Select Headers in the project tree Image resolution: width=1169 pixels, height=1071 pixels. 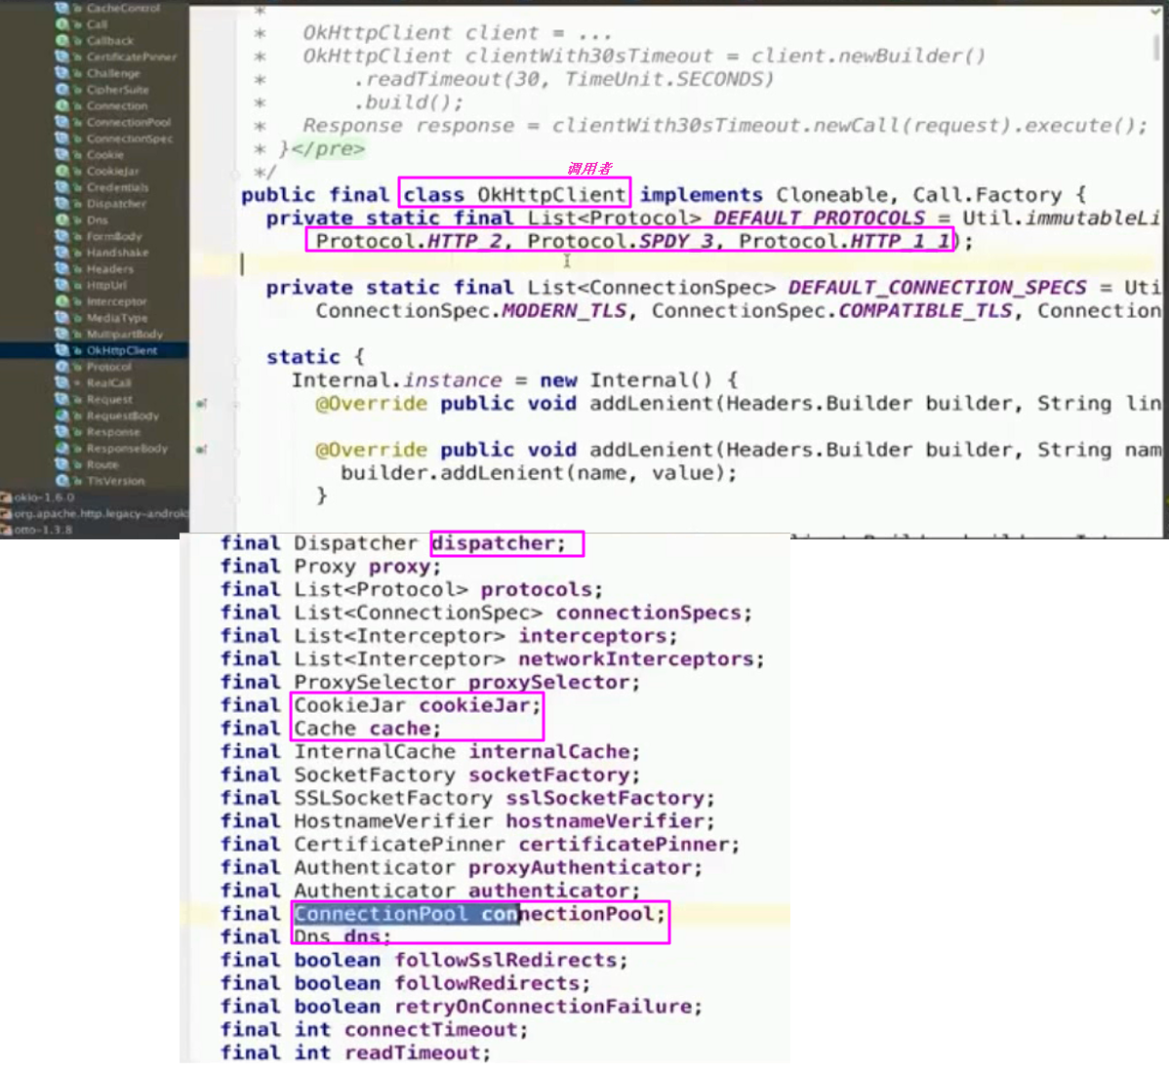[109, 269]
